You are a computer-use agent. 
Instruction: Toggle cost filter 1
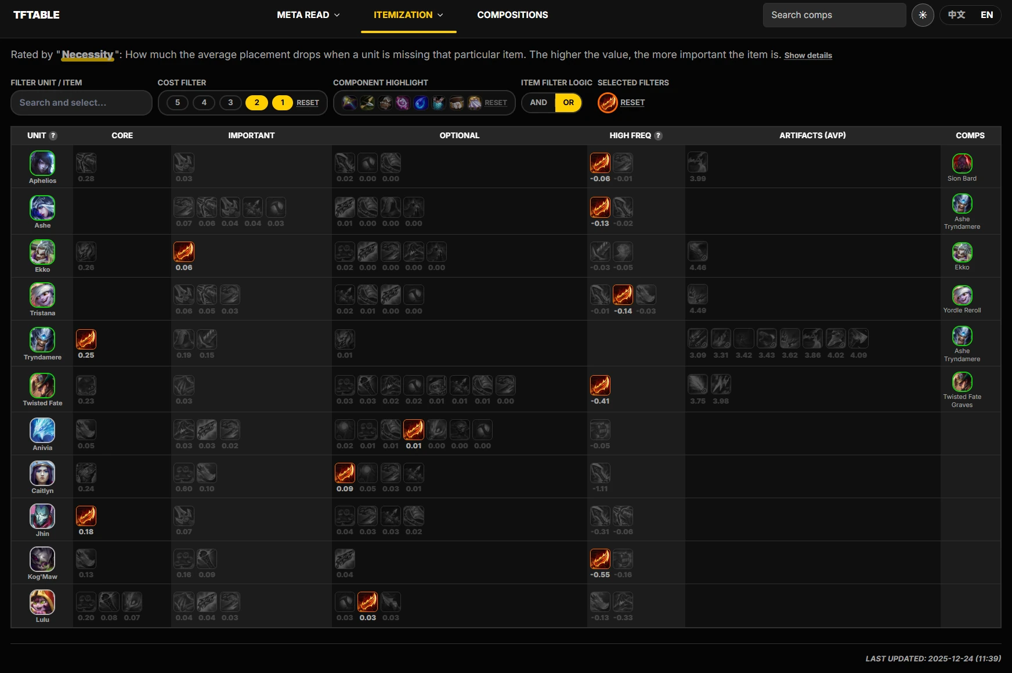point(283,103)
